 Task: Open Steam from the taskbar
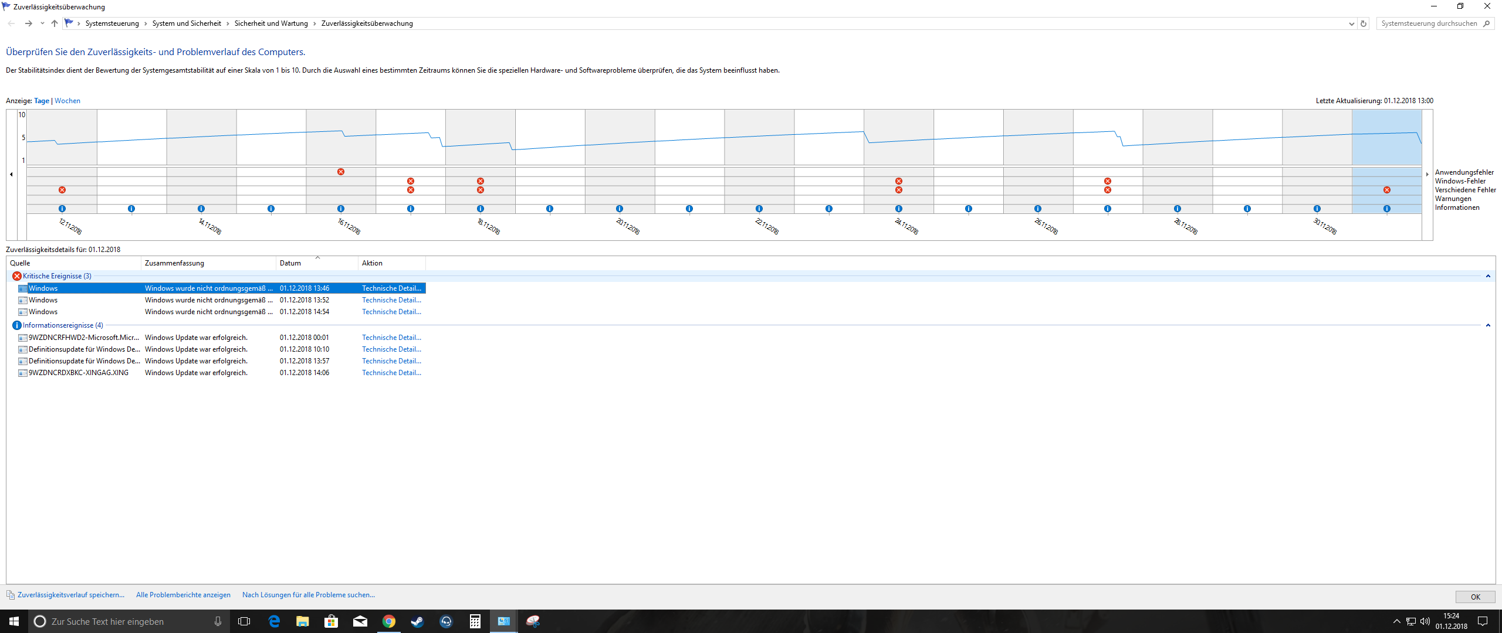pyautogui.click(x=417, y=621)
